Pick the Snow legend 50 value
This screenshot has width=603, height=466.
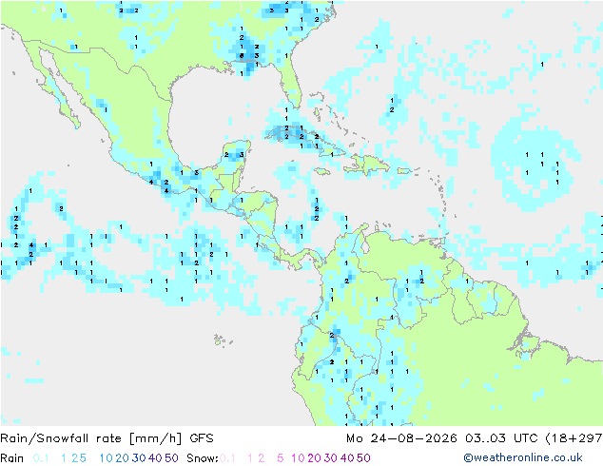coord(363,458)
